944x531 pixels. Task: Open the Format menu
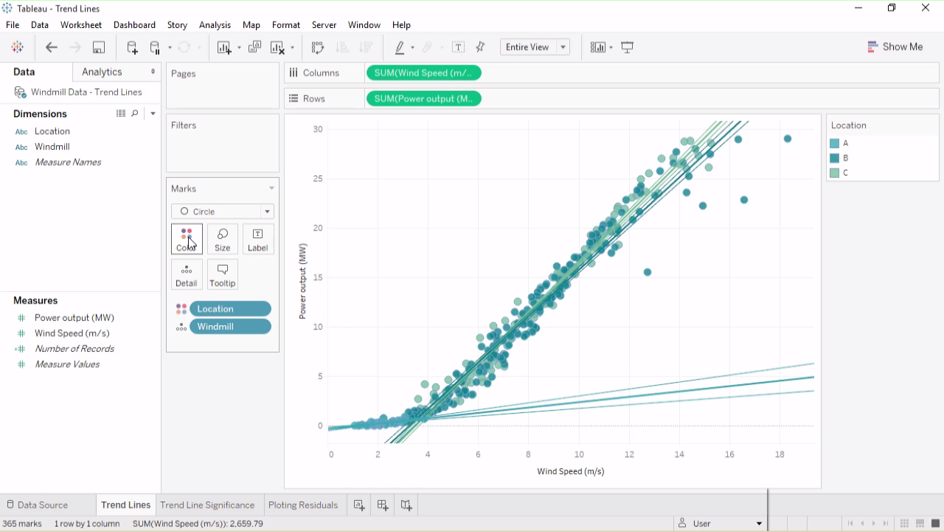[x=286, y=25]
